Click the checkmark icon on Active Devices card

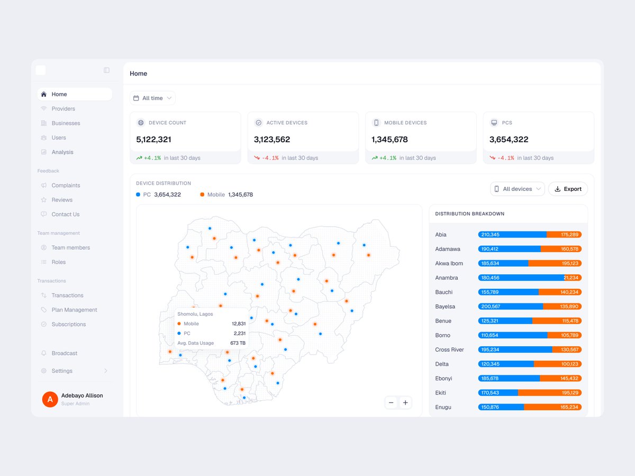coord(258,123)
